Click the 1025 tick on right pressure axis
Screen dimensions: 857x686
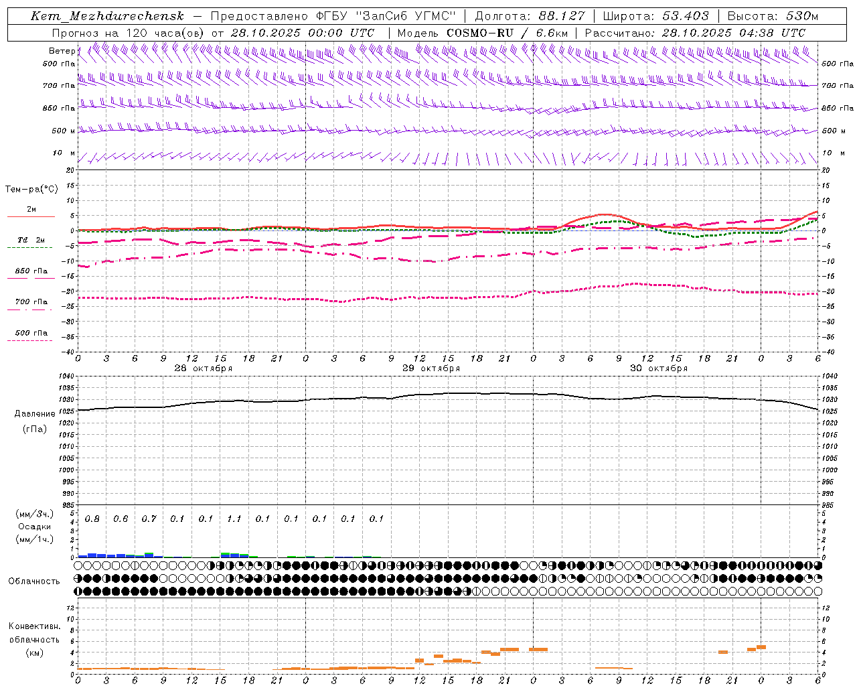coord(830,411)
